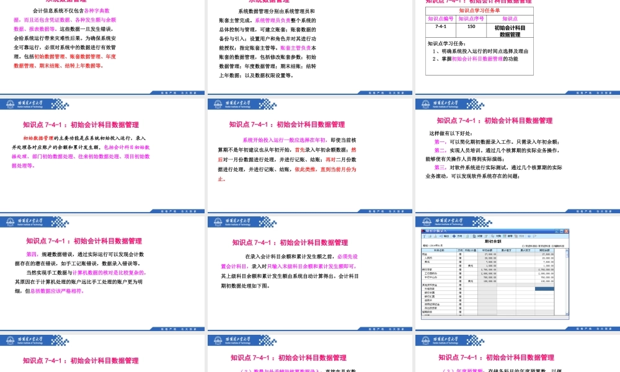Select the highlighted 外埠存款 balance cell
Viewport: 620px width, 372px height.
coord(544,288)
